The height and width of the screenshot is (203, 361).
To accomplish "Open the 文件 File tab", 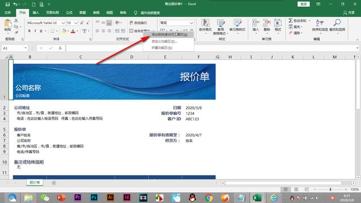I will coord(7,12).
